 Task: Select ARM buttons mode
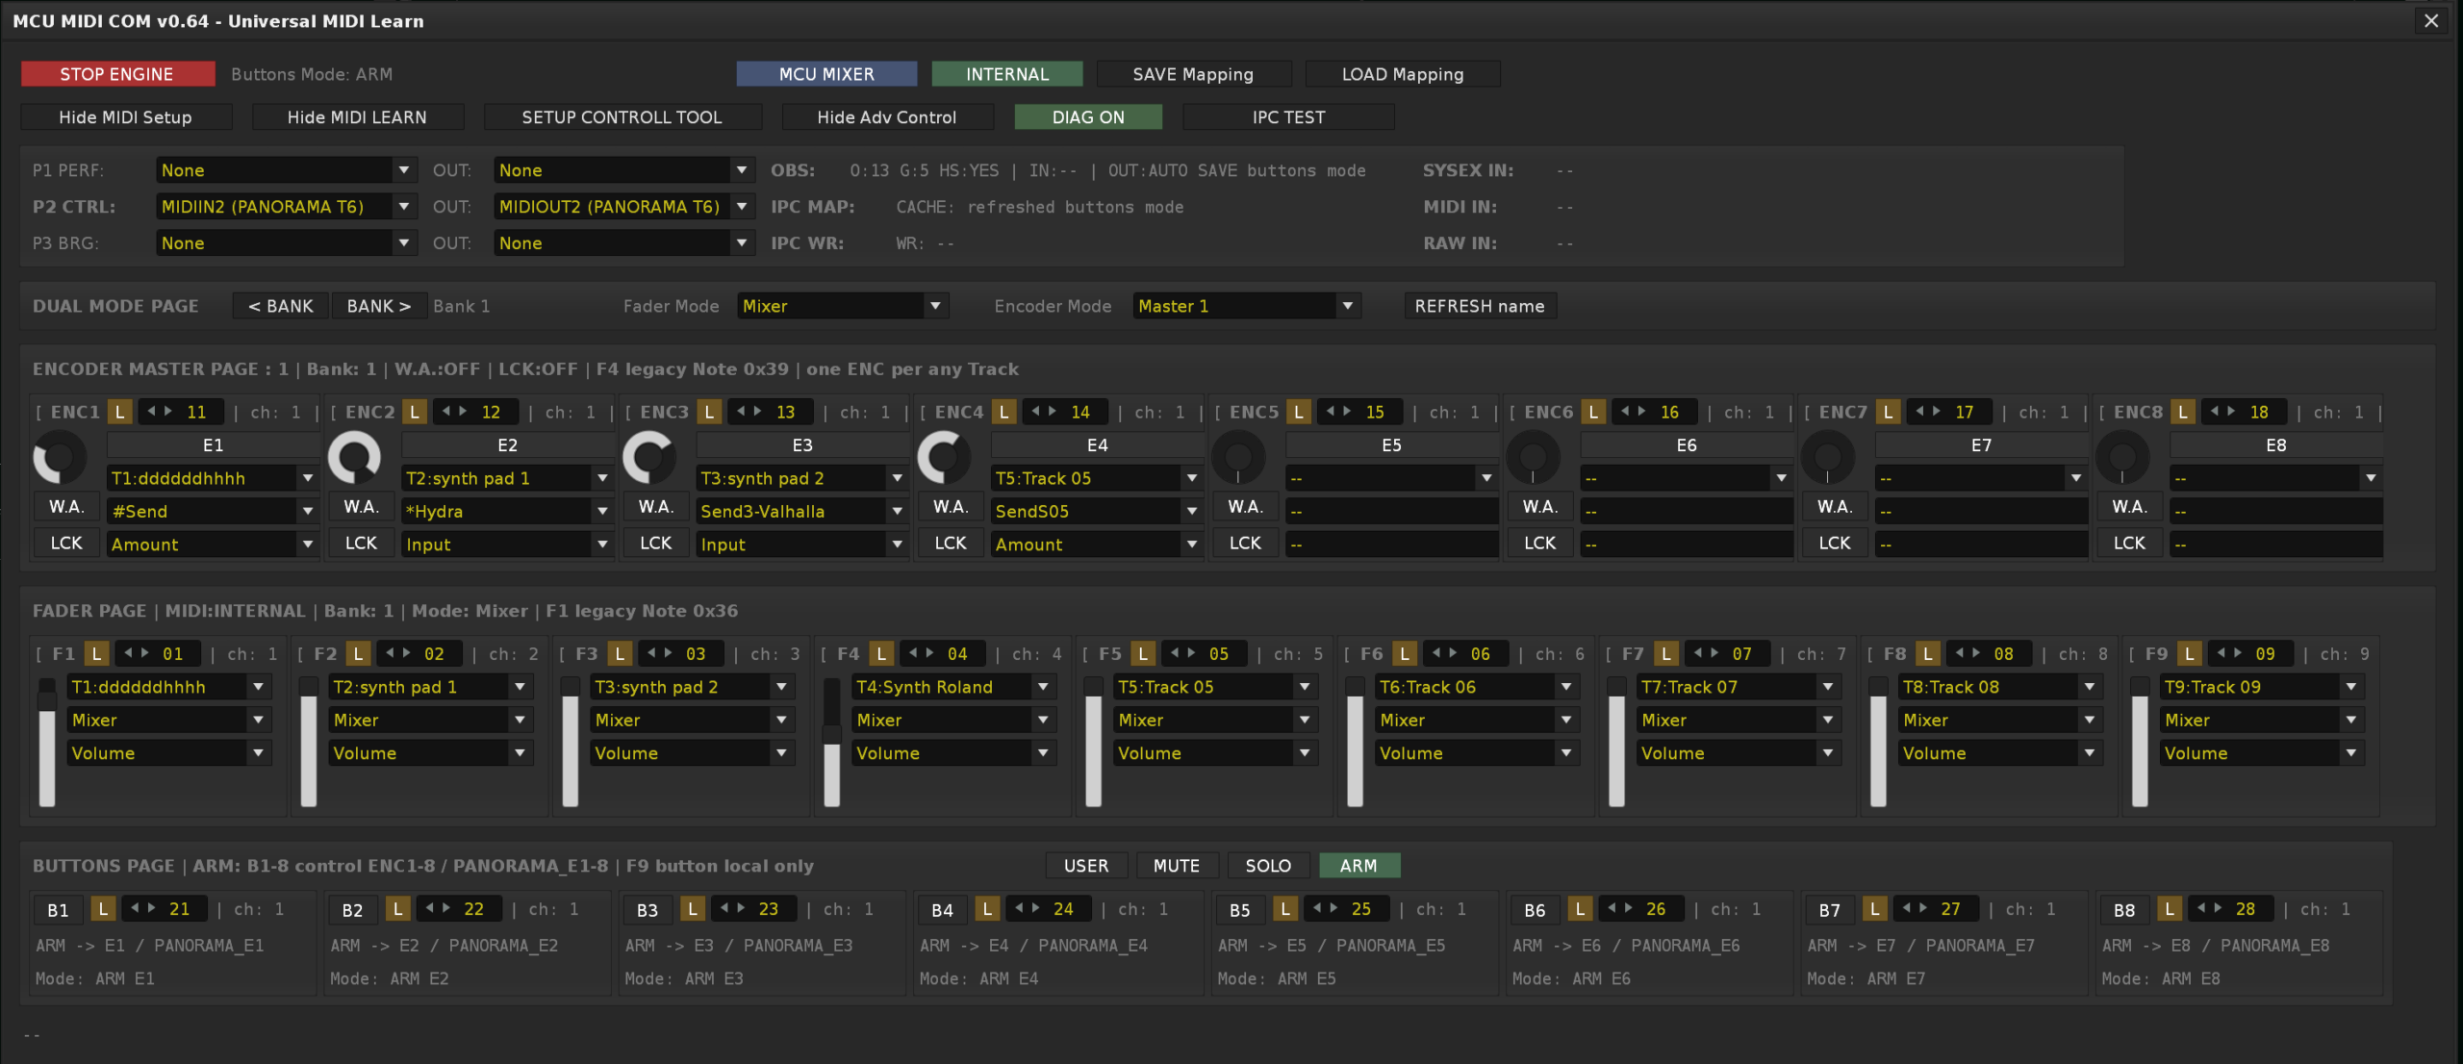(1358, 865)
